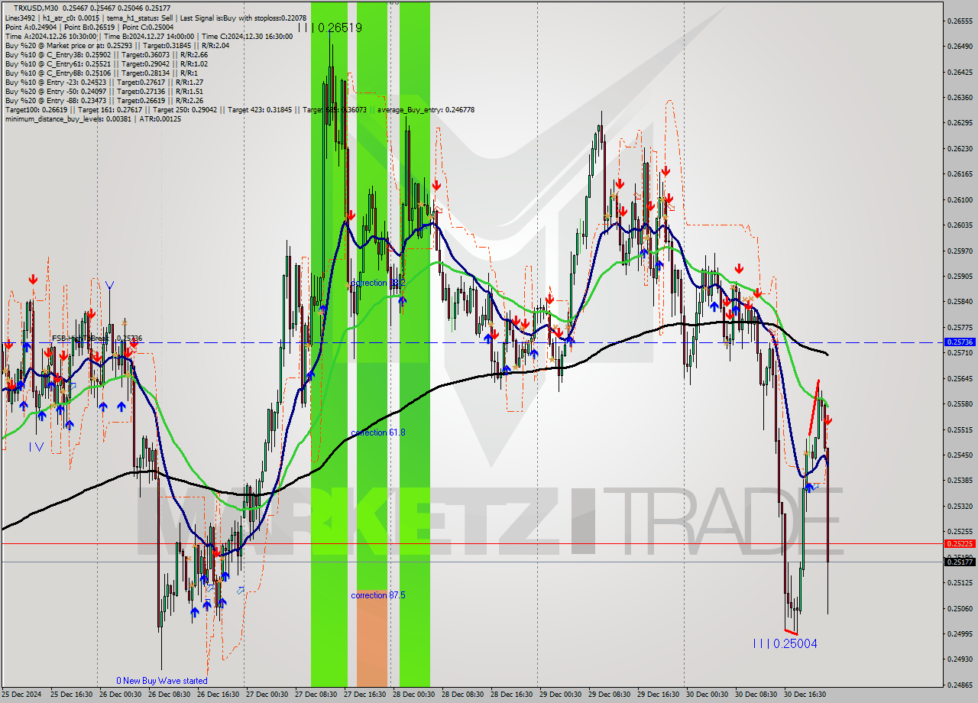
Task: Click the 0.25060 price axis label
Action: pyautogui.click(x=960, y=608)
